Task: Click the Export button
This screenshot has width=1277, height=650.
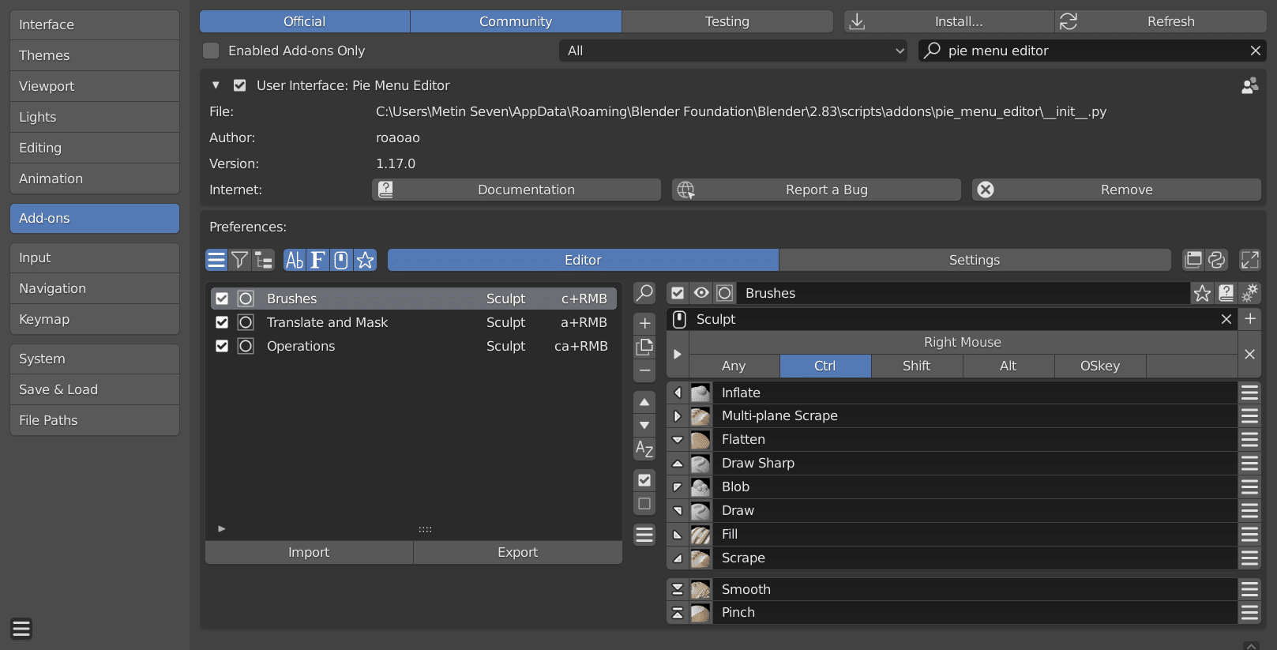Action: [x=517, y=552]
